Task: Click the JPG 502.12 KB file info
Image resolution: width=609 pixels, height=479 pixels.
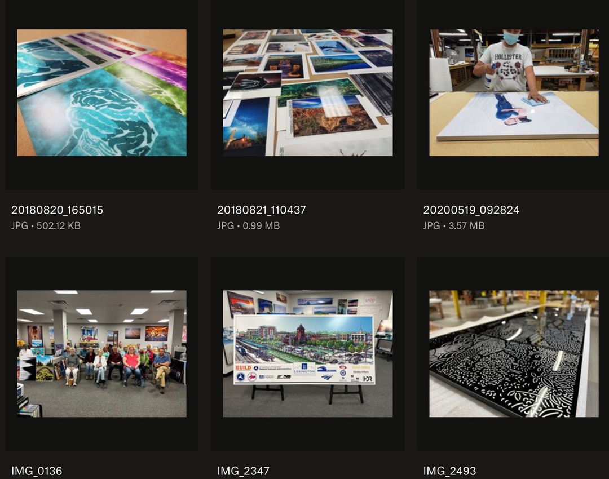Action: point(46,225)
